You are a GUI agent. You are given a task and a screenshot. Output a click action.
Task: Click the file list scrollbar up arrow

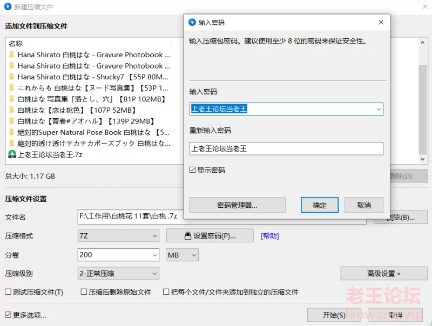[422, 43]
